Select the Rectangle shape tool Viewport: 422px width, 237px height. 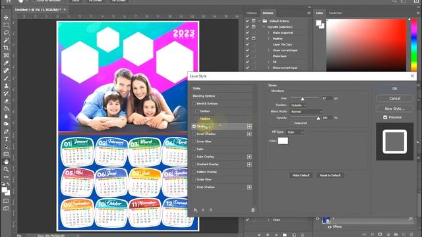[x=6, y=154]
